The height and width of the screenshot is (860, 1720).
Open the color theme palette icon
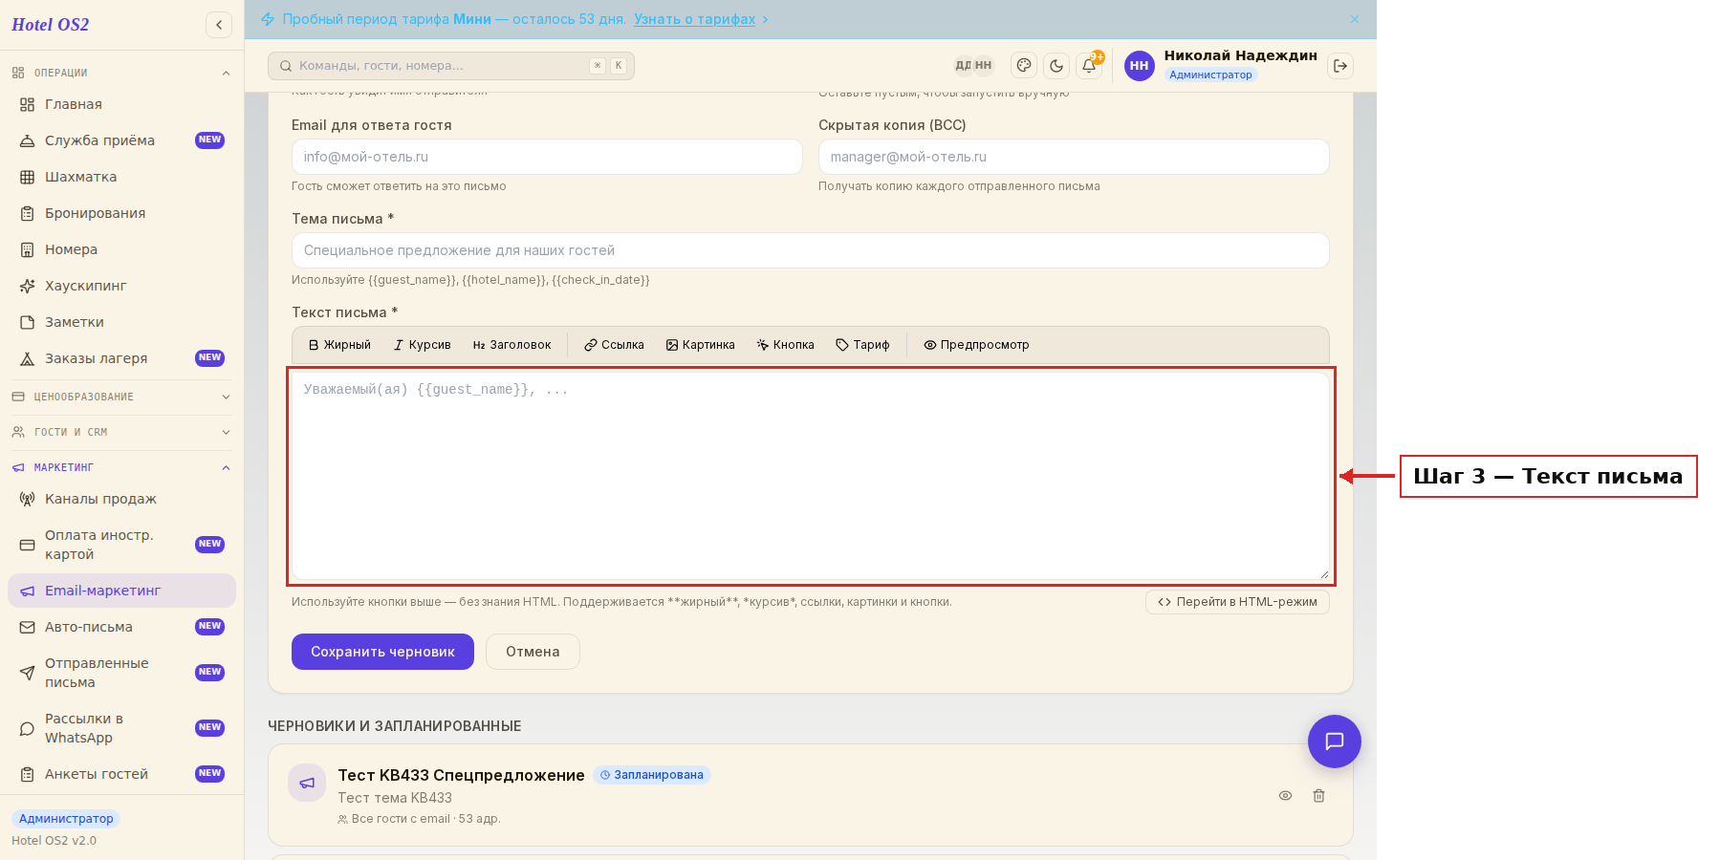[x=1024, y=66]
